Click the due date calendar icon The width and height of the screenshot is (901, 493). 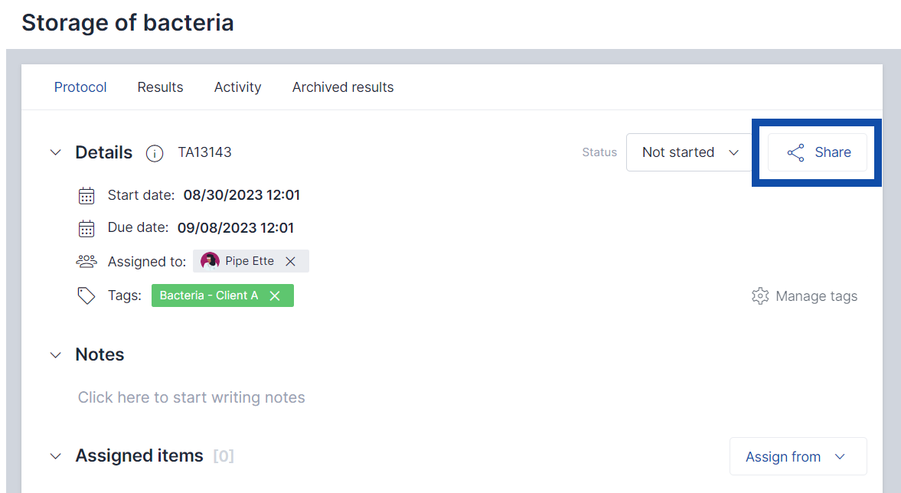[x=87, y=228]
